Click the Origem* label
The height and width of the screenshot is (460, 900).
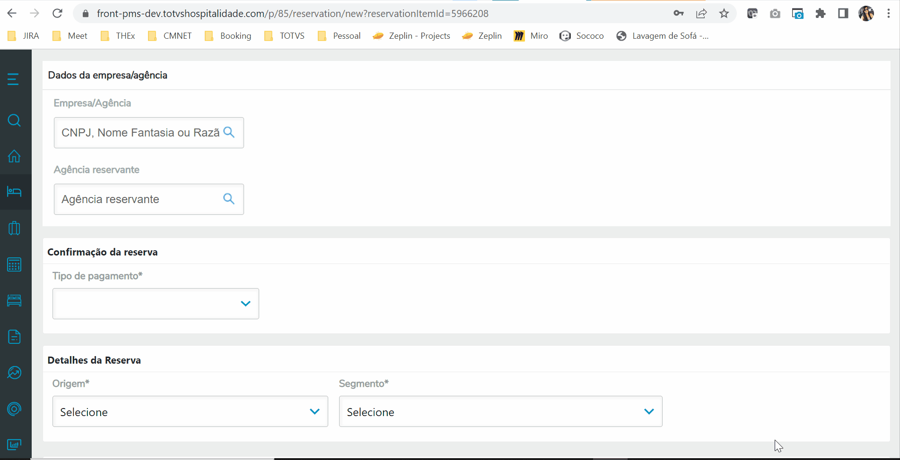[71, 383]
